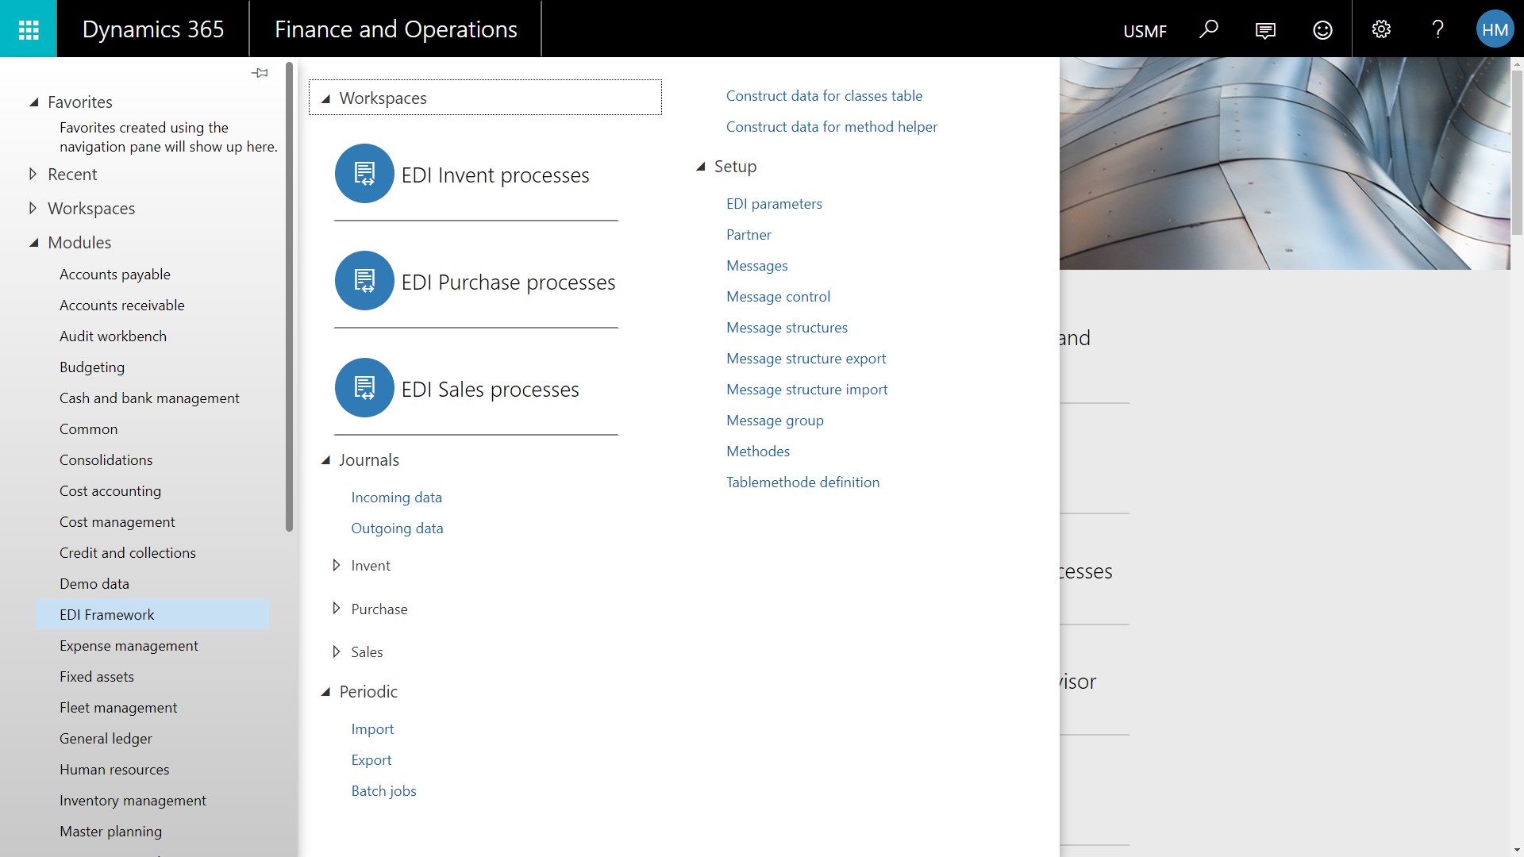Open Master planning module
Screen dimensions: 1524x857
point(110,832)
